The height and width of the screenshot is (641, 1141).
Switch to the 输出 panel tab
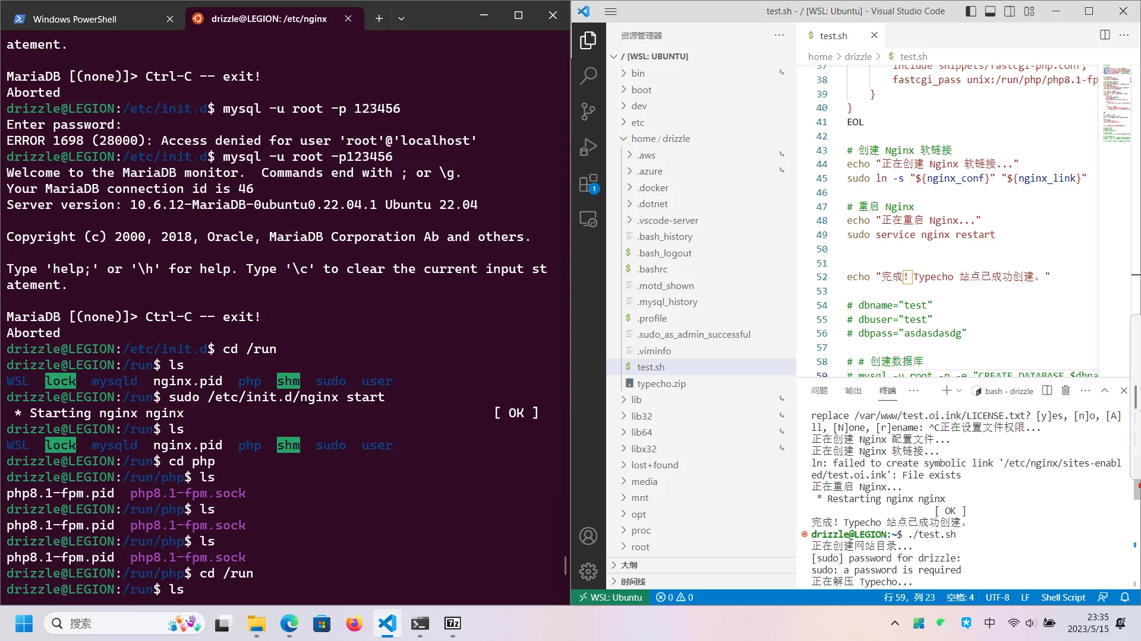[853, 391]
